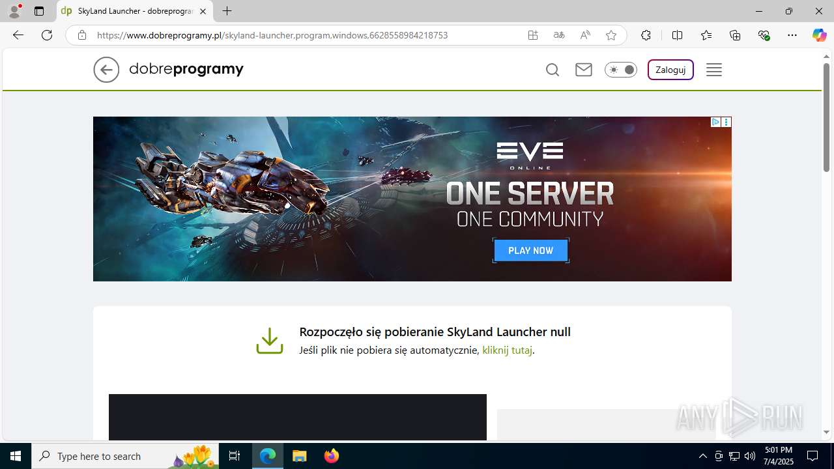Start Read aloud from address bar
The image size is (834, 469).
click(x=585, y=35)
